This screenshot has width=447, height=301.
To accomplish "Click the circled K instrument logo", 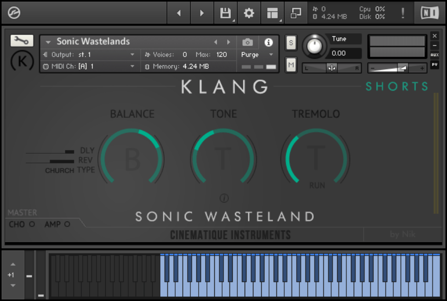I will 22,61.
